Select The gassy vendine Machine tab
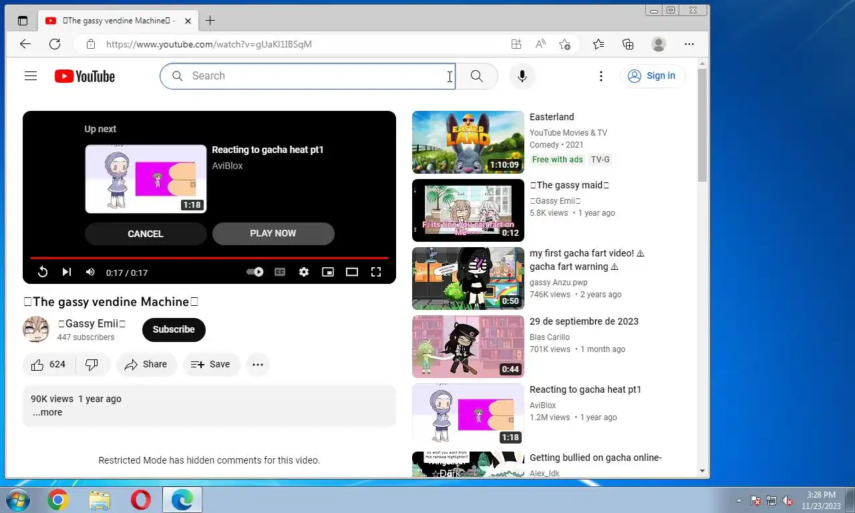Image resolution: width=855 pixels, height=513 pixels. tap(118, 21)
